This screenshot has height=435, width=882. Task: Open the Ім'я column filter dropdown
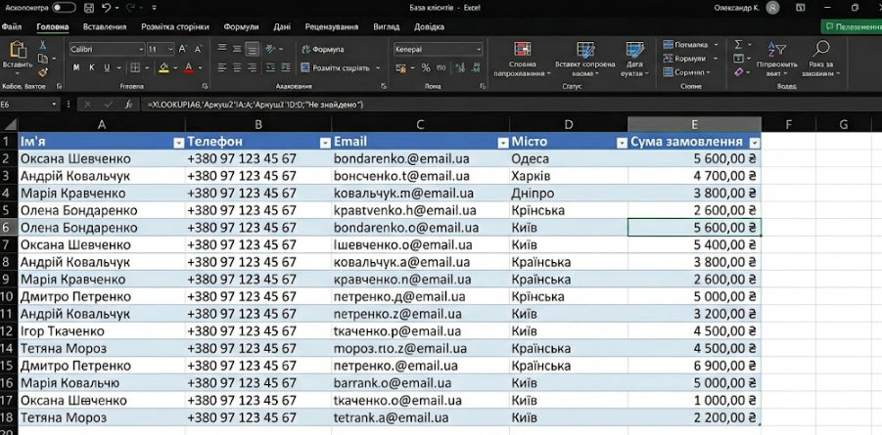179,143
